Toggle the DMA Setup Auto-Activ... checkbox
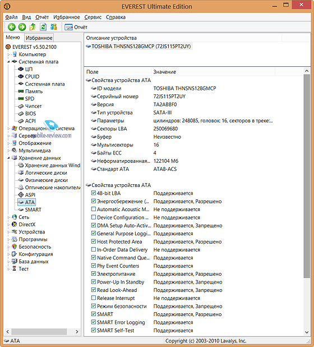The height and width of the screenshot is (347, 314). (x=94, y=225)
